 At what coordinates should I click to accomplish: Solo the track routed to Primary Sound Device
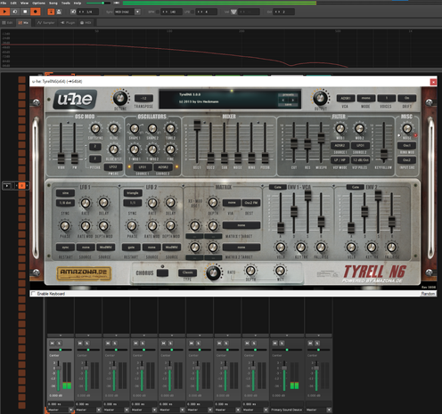click(x=282, y=344)
